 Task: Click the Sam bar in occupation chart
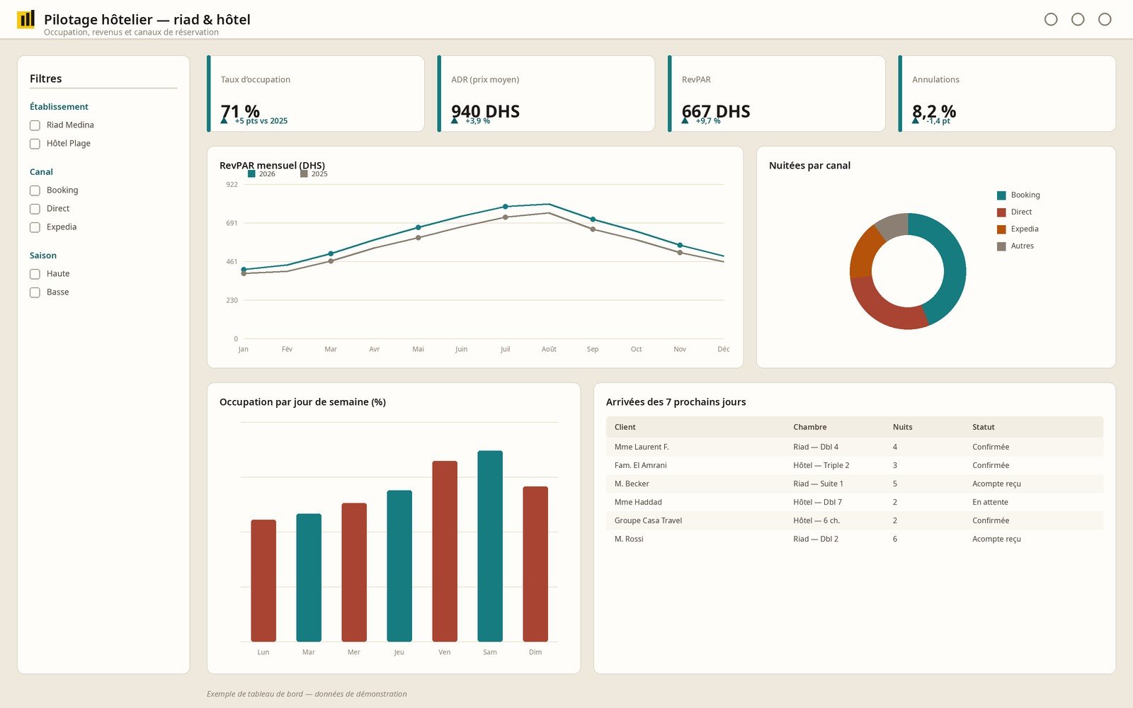tap(490, 546)
